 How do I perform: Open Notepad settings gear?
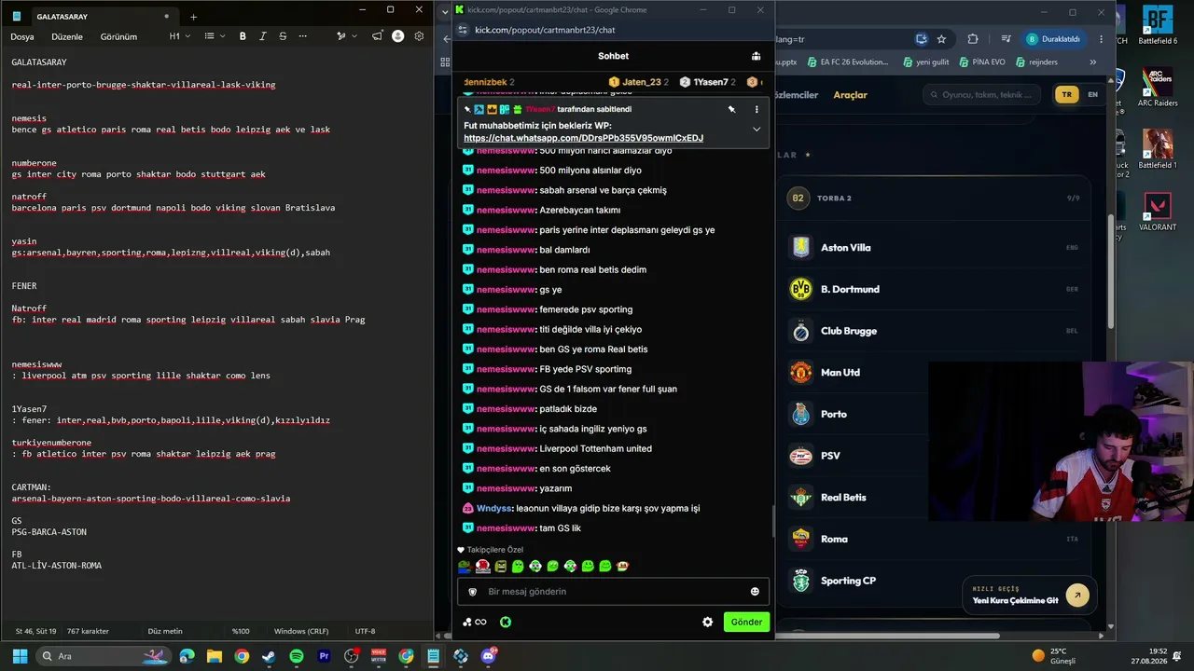pos(419,36)
